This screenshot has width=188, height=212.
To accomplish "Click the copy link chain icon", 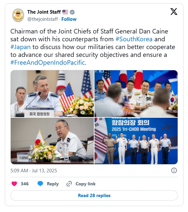I will coord(69,184).
